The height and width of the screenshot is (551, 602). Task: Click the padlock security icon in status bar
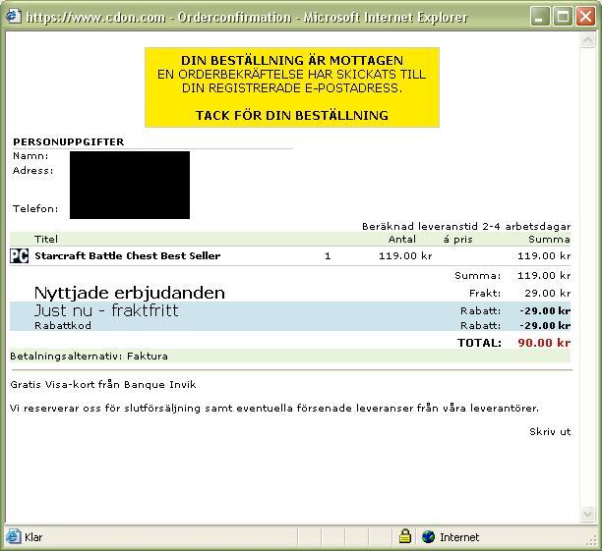[404, 536]
